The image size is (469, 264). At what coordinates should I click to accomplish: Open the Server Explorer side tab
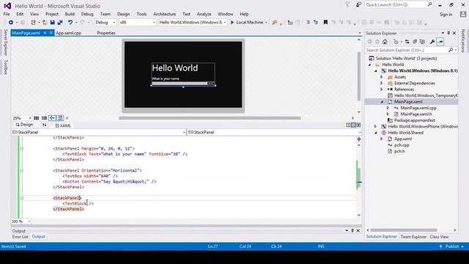(x=5, y=43)
